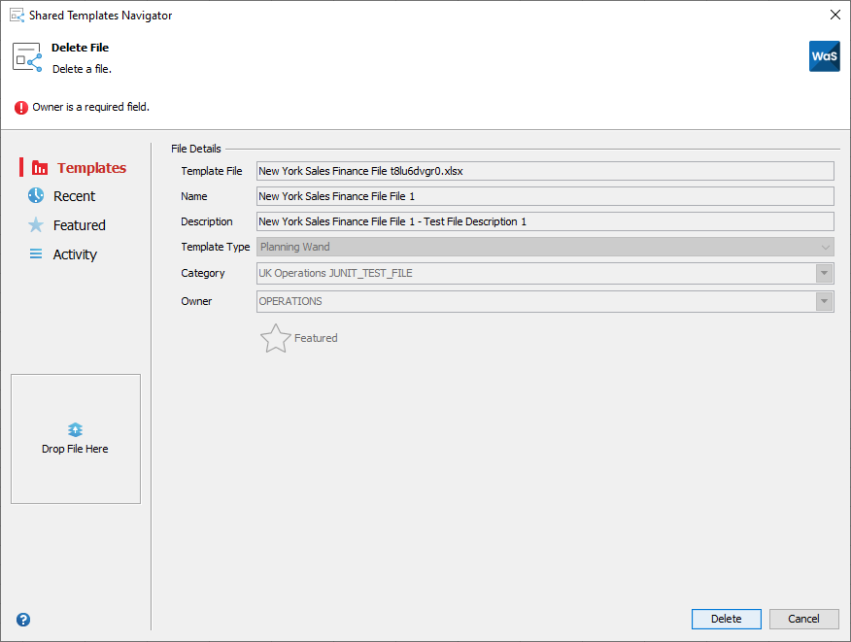The width and height of the screenshot is (851, 642).
Task: Click the Name input field
Action: click(544, 195)
